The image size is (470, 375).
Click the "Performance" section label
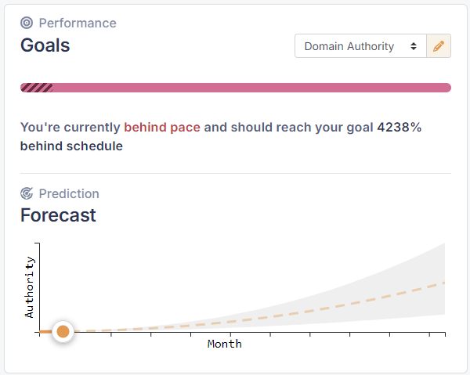tap(78, 23)
